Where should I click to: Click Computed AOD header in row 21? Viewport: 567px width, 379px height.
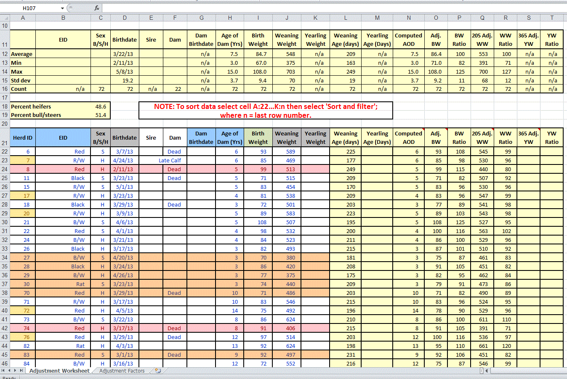(x=408, y=138)
